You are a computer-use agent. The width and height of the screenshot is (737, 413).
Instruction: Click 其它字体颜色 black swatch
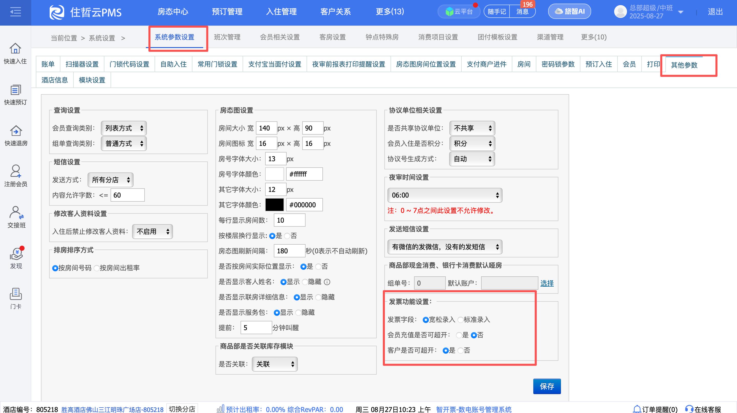274,205
